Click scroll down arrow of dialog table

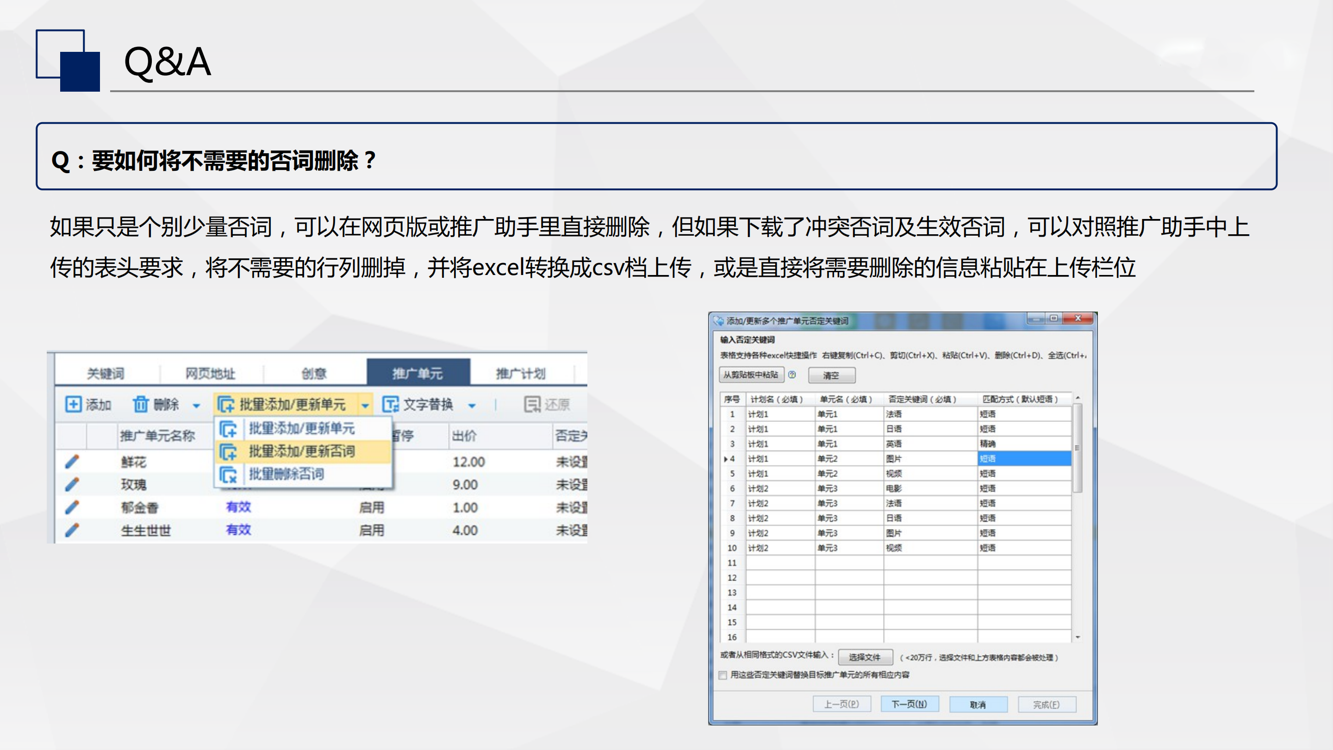[1078, 637]
